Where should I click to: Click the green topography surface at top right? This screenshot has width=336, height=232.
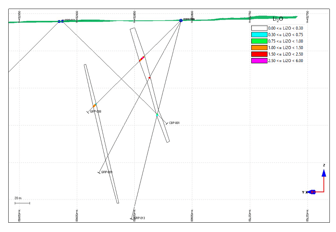pyautogui.click(x=276, y=17)
